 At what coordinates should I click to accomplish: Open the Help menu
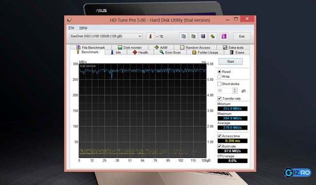tap(83, 28)
